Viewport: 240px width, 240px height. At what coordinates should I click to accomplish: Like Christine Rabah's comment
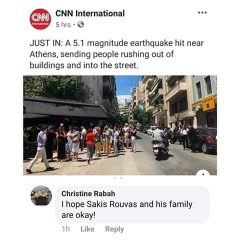[x=87, y=229]
